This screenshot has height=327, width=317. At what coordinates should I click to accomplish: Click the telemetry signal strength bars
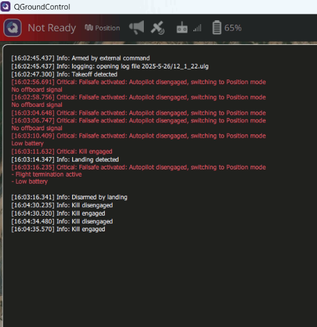coord(197,28)
